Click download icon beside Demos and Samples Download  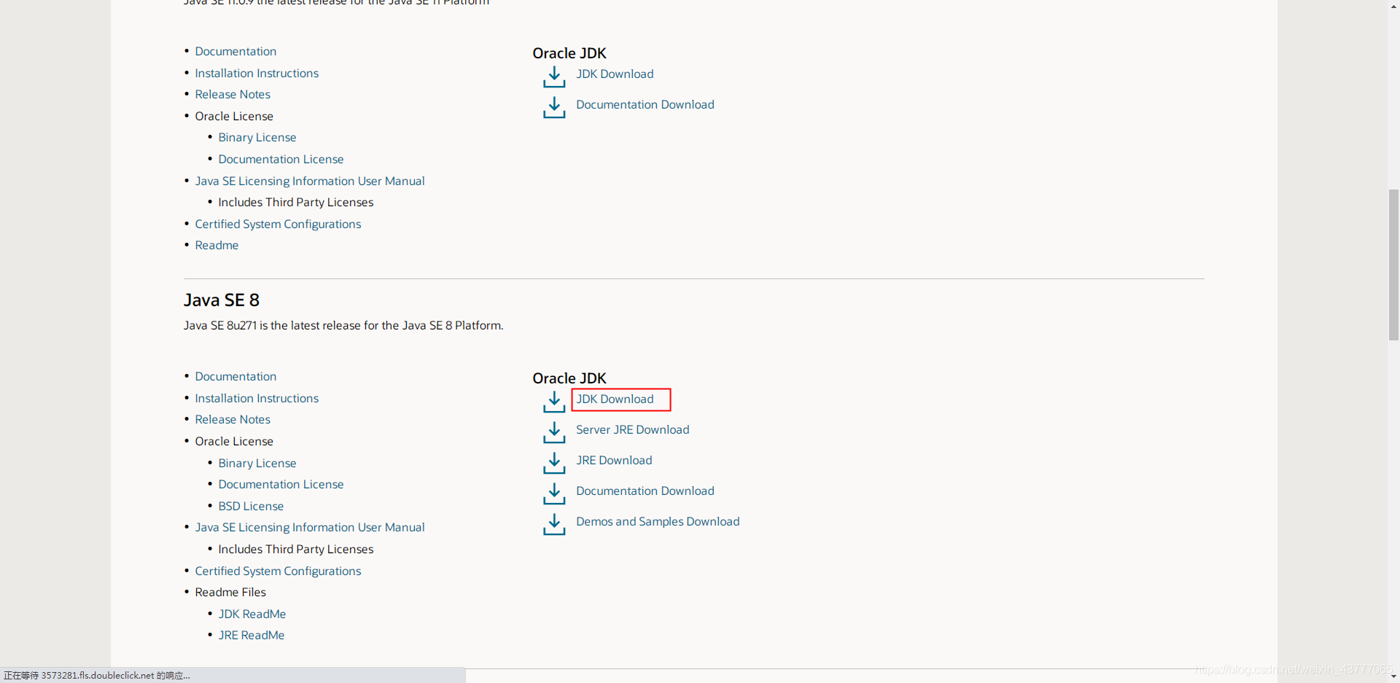click(x=554, y=524)
